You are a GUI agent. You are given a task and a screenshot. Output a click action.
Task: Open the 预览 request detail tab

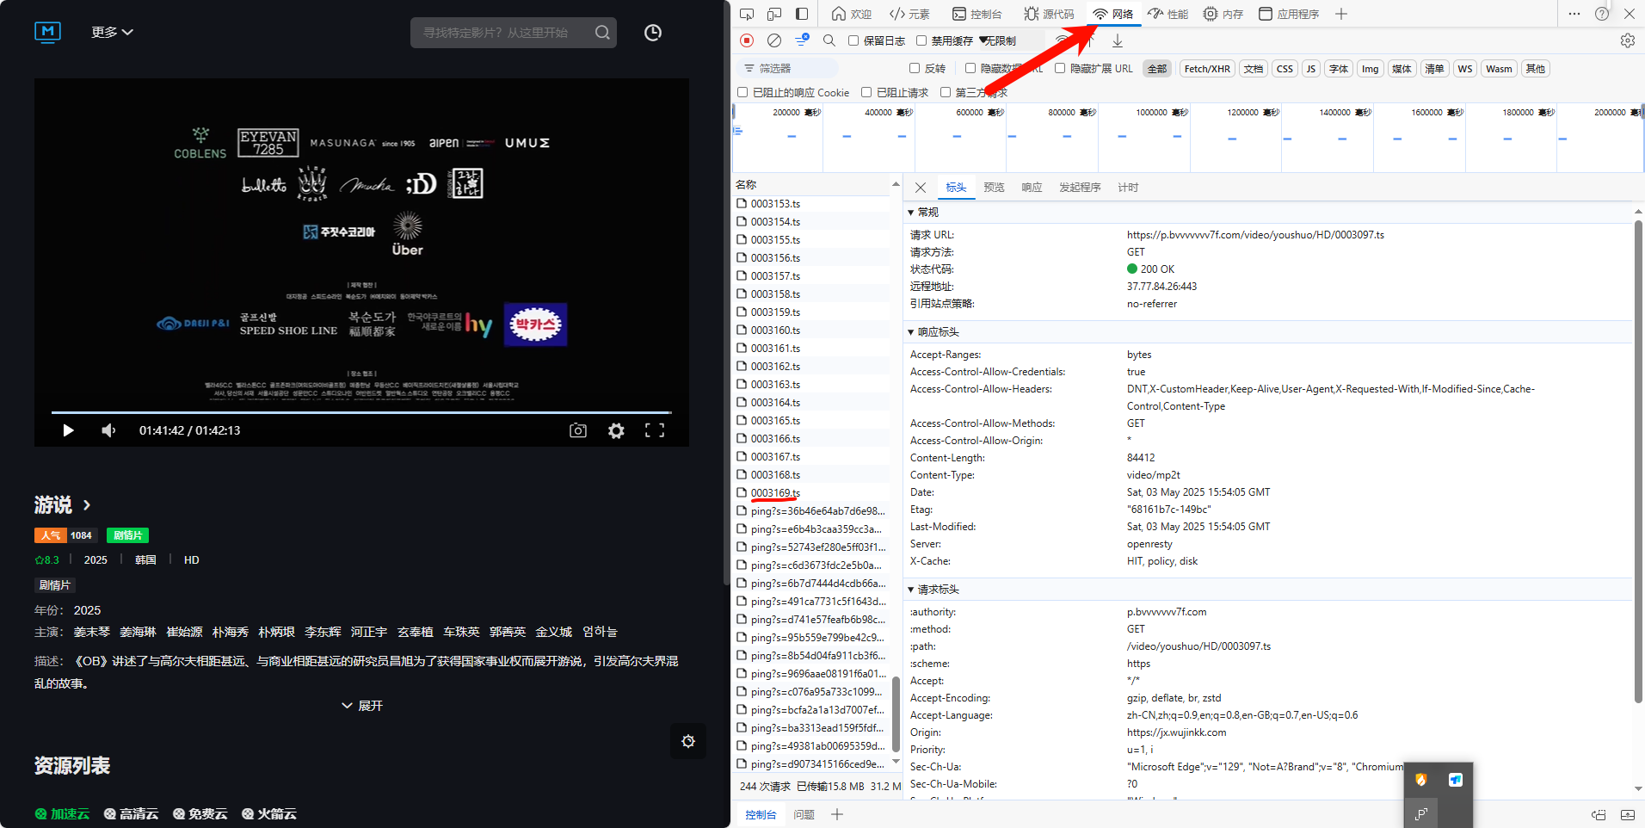[x=994, y=188]
